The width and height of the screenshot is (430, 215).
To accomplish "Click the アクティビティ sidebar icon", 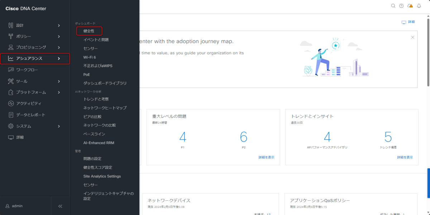I will tap(11, 103).
